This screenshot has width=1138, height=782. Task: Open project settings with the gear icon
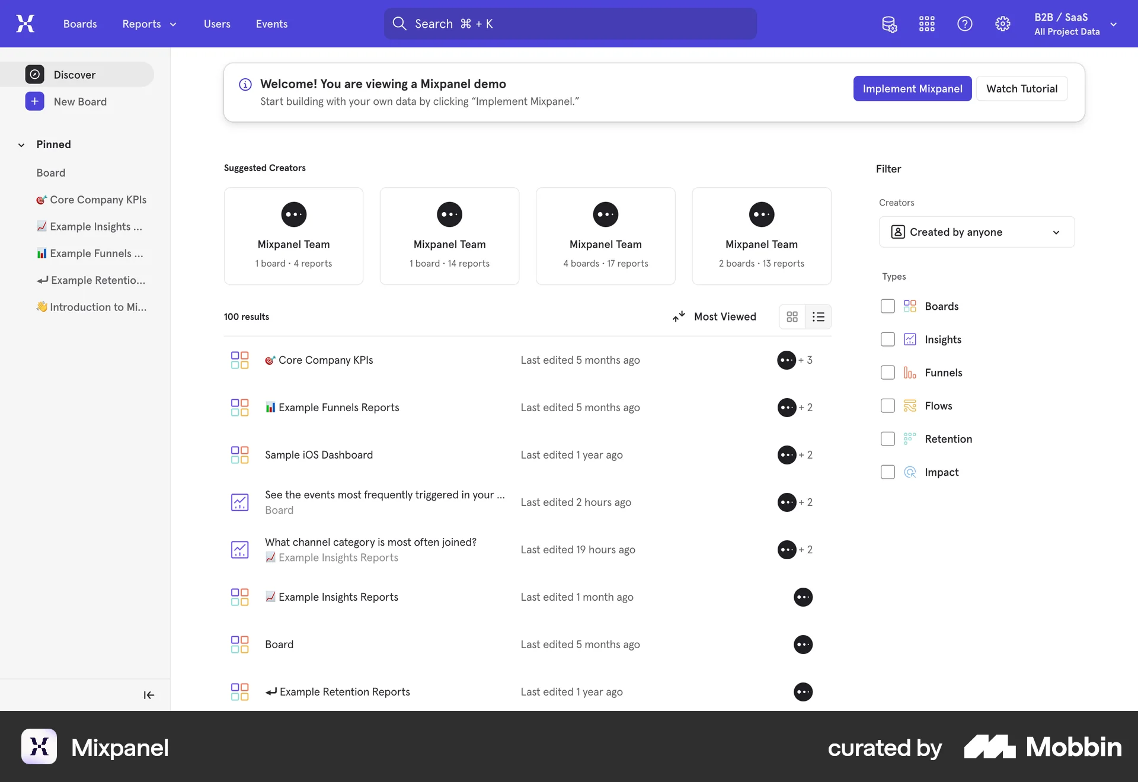[x=1002, y=24]
